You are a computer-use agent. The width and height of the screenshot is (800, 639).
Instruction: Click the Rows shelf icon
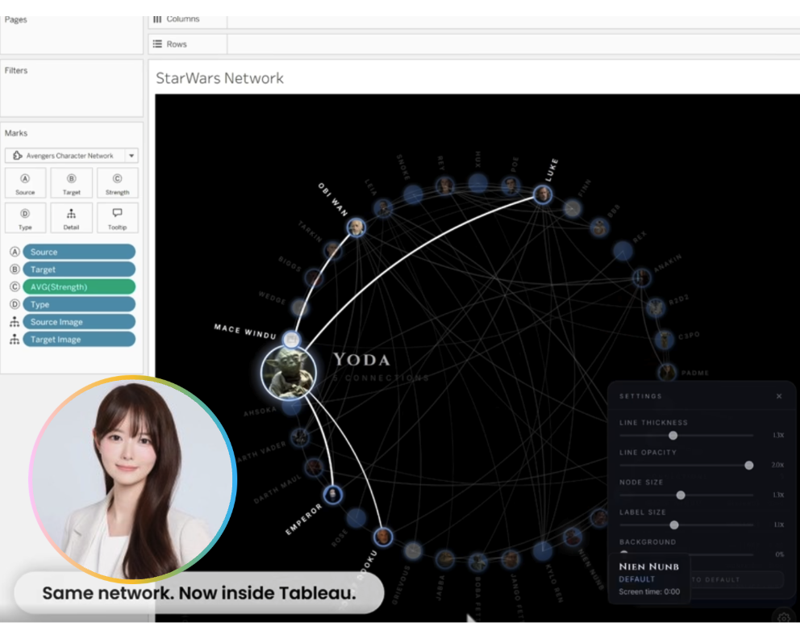click(157, 44)
